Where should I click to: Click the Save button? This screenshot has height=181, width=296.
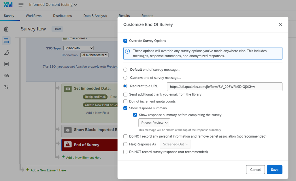click(x=274, y=170)
